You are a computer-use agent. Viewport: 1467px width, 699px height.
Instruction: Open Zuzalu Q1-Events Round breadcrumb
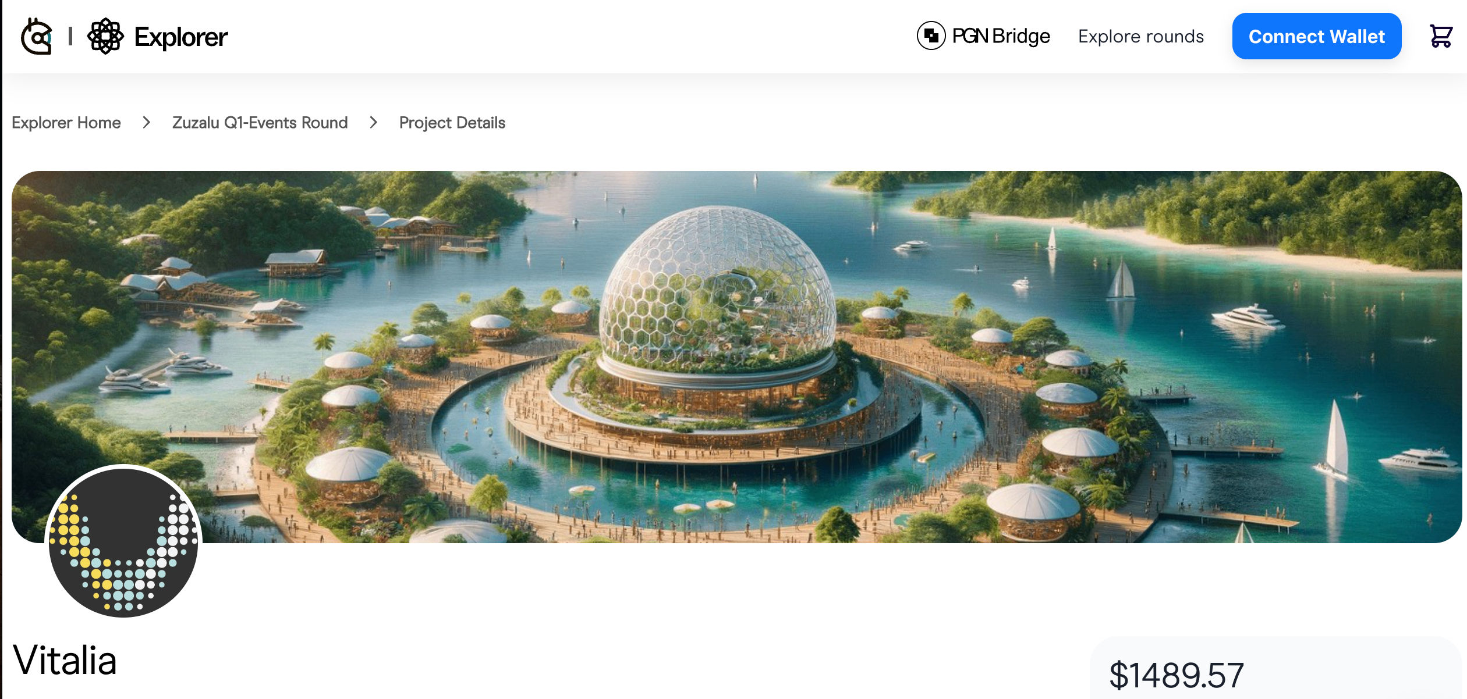(x=260, y=123)
